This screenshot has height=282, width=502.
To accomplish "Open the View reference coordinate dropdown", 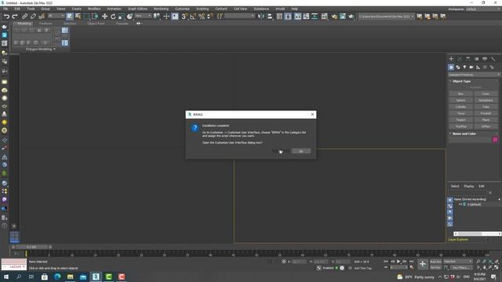I will point(143,16).
